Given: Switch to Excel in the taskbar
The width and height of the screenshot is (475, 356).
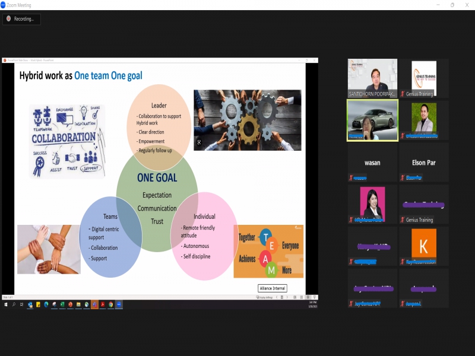Looking at the screenshot, I should coord(62,304).
